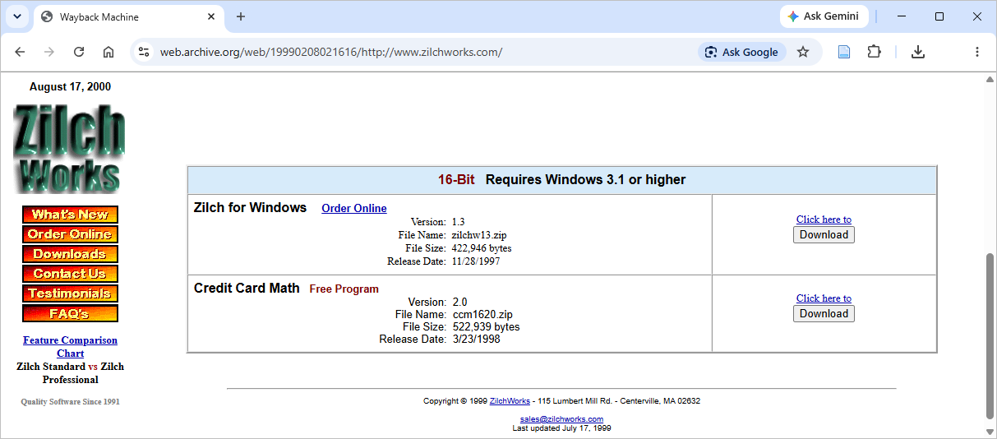Go forward to next page
997x439 pixels.
tap(49, 52)
